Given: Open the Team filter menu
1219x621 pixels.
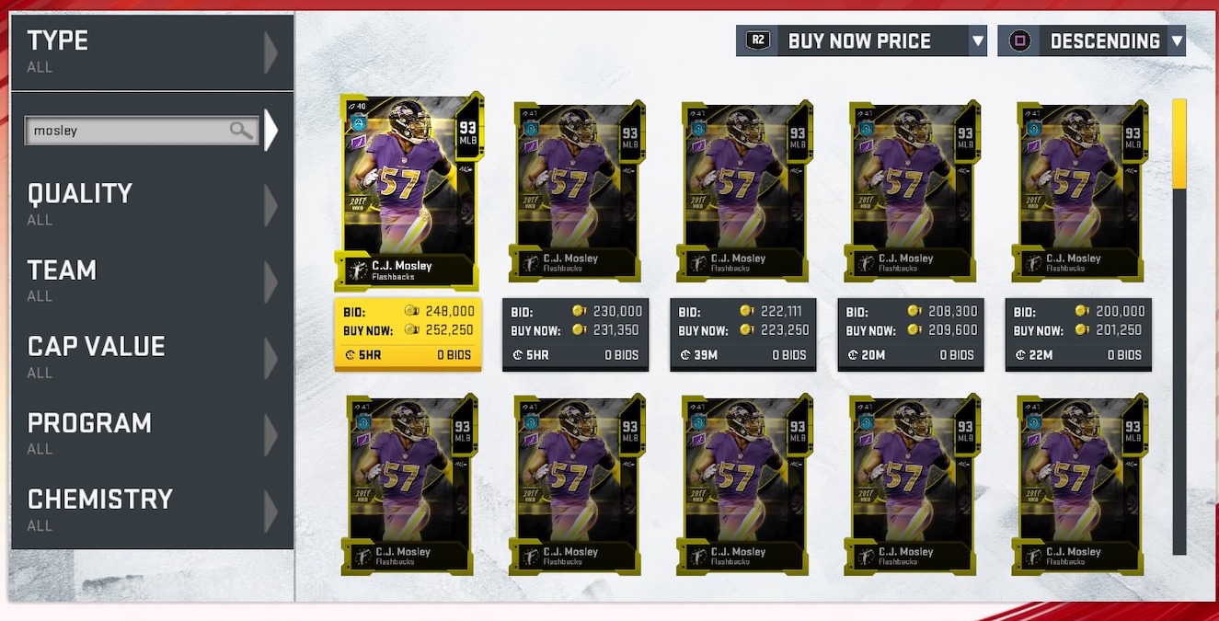Looking at the screenshot, I should coord(152,282).
